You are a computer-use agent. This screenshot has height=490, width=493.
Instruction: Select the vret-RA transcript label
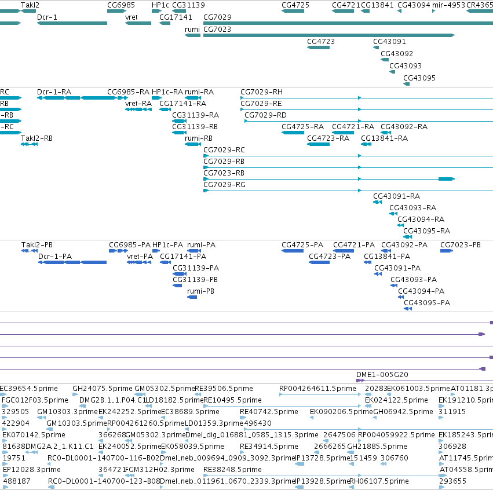(138, 104)
